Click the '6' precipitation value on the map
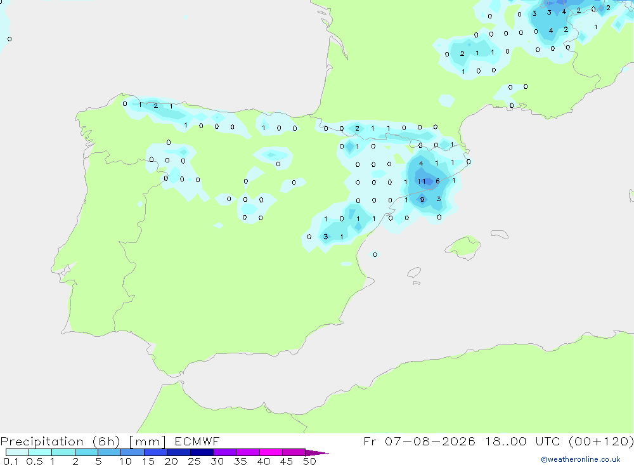 click(437, 181)
